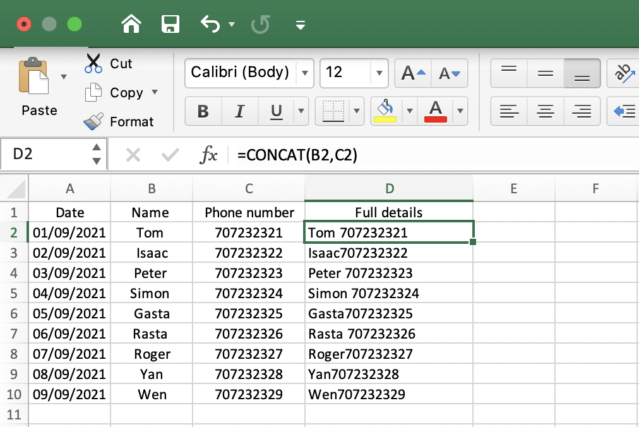The height and width of the screenshot is (427, 639).
Task: Cancel the formula entry with X
Action: click(x=133, y=155)
